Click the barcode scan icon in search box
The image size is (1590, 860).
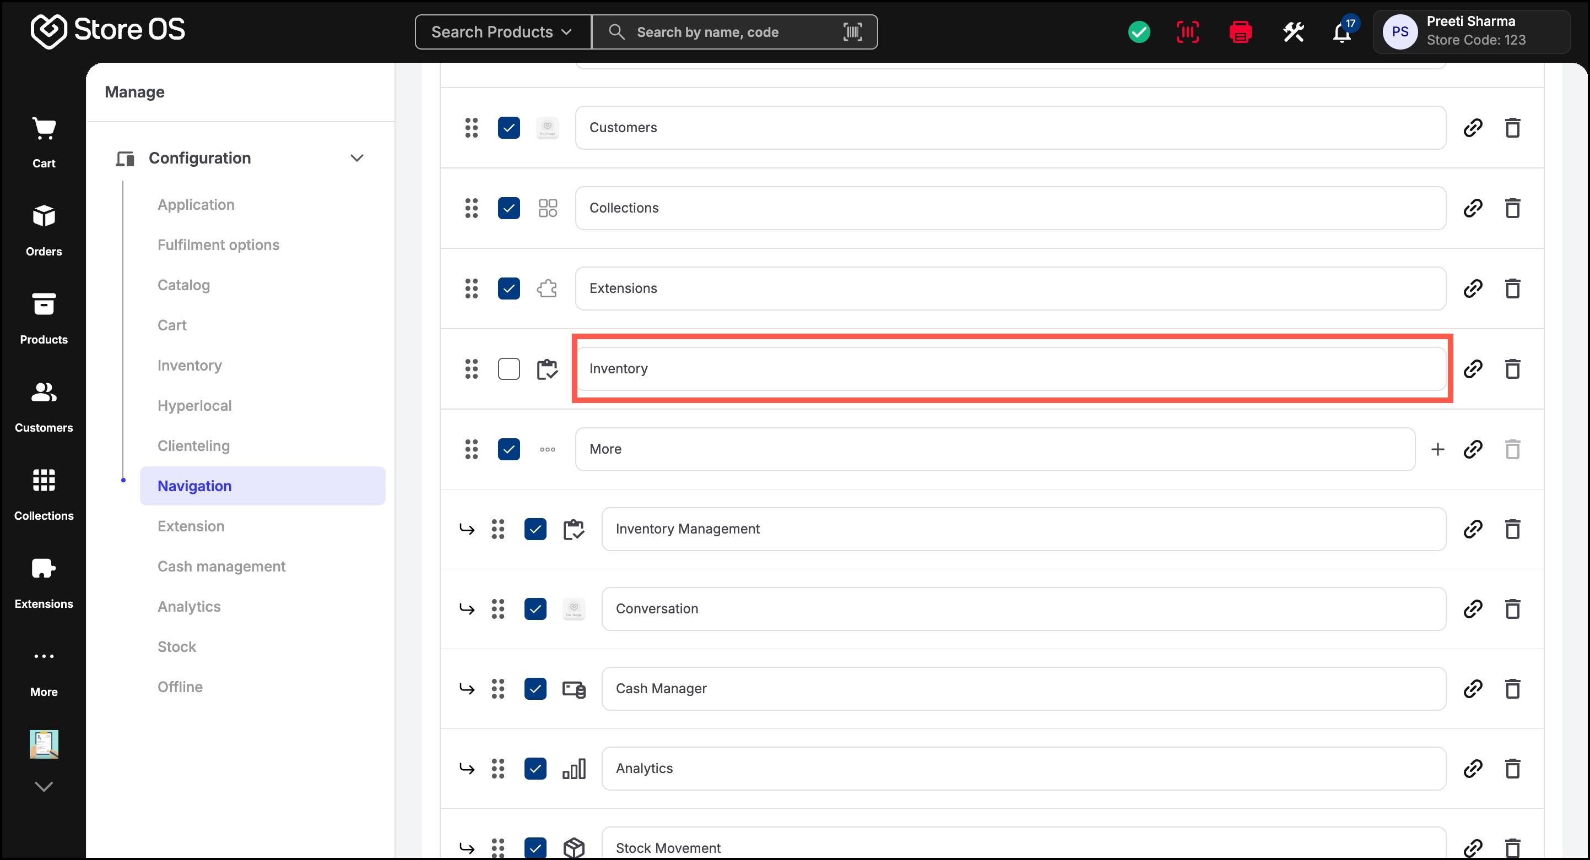click(x=852, y=32)
